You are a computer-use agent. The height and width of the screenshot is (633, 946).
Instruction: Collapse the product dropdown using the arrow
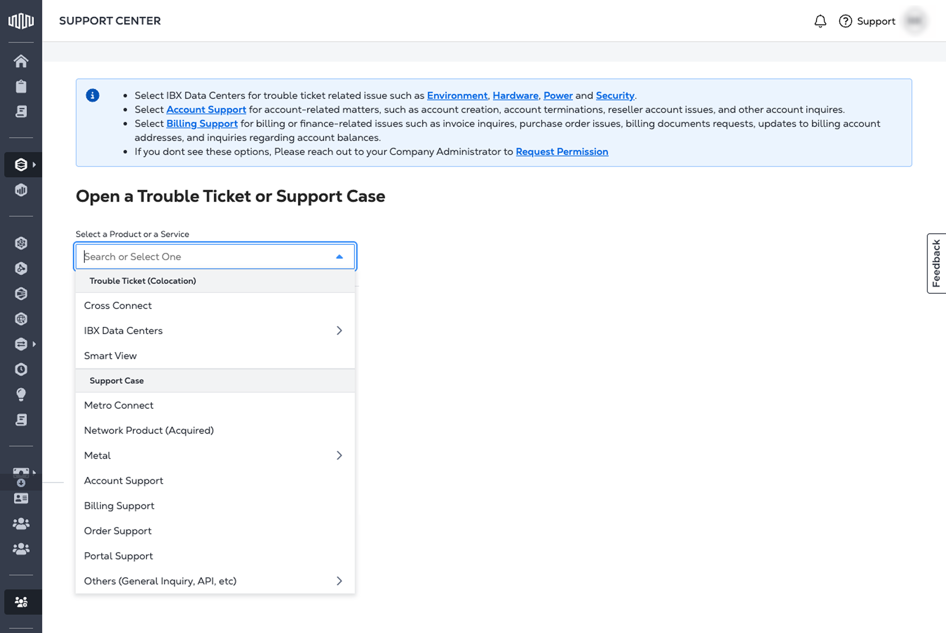click(x=340, y=256)
